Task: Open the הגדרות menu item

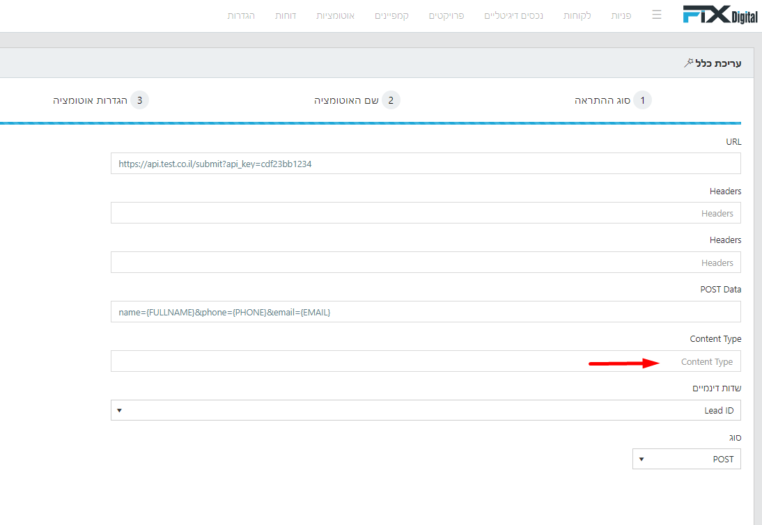Action: click(241, 15)
